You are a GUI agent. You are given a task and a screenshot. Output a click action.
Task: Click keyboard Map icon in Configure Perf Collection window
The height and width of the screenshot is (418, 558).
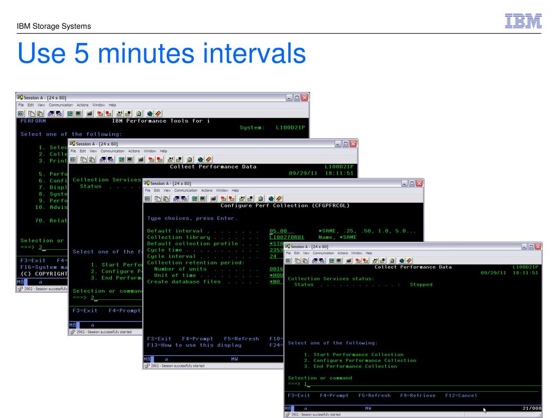pos(213,199)
